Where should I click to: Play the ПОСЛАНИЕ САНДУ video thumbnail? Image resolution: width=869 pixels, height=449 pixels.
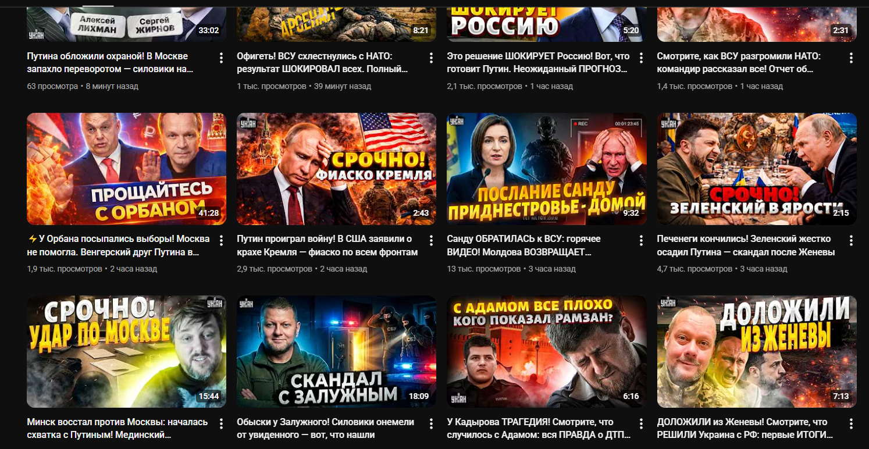pos(547,169)
